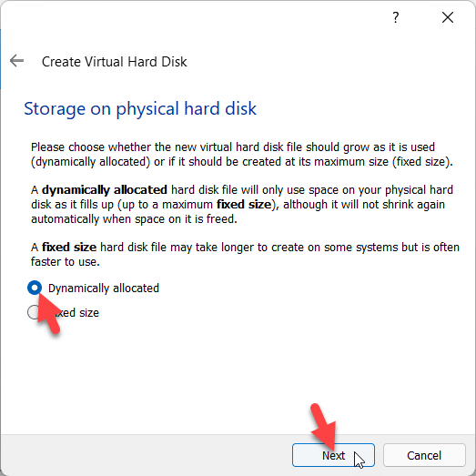Select the Dynamically allocated radio button
Image resolution: width=476 pixels, height=476 pixels.
coord(35,288)
